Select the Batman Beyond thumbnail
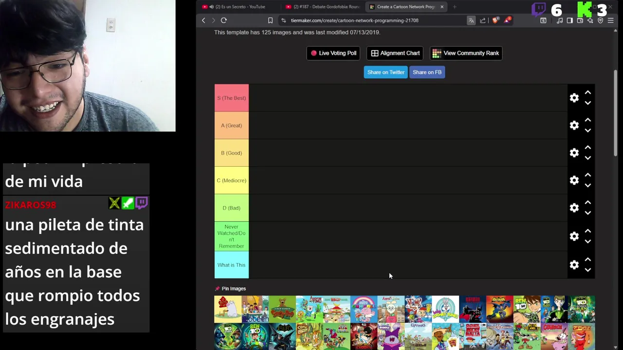This screenshot has height=350, width=623. tap(473, 309)
